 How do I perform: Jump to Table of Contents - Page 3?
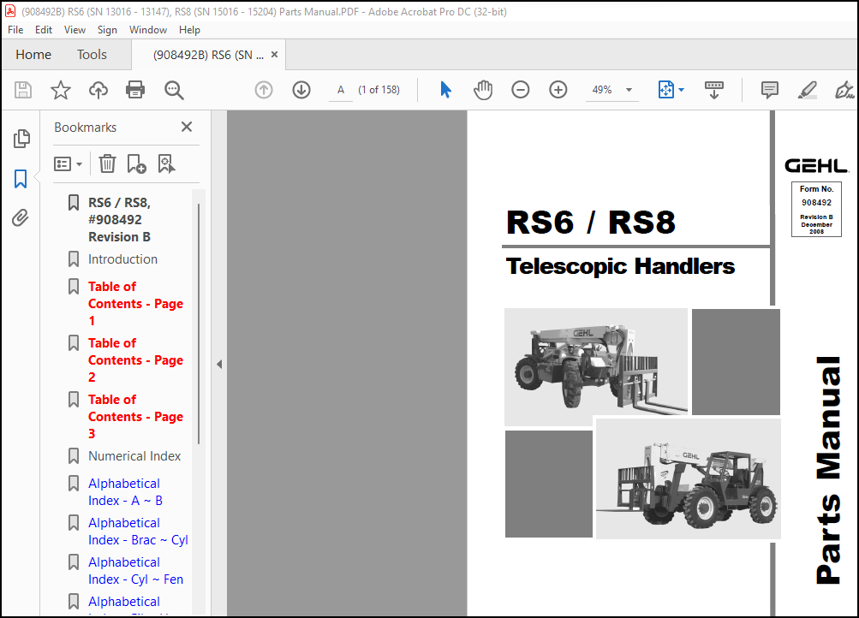[x=135, y=417]
